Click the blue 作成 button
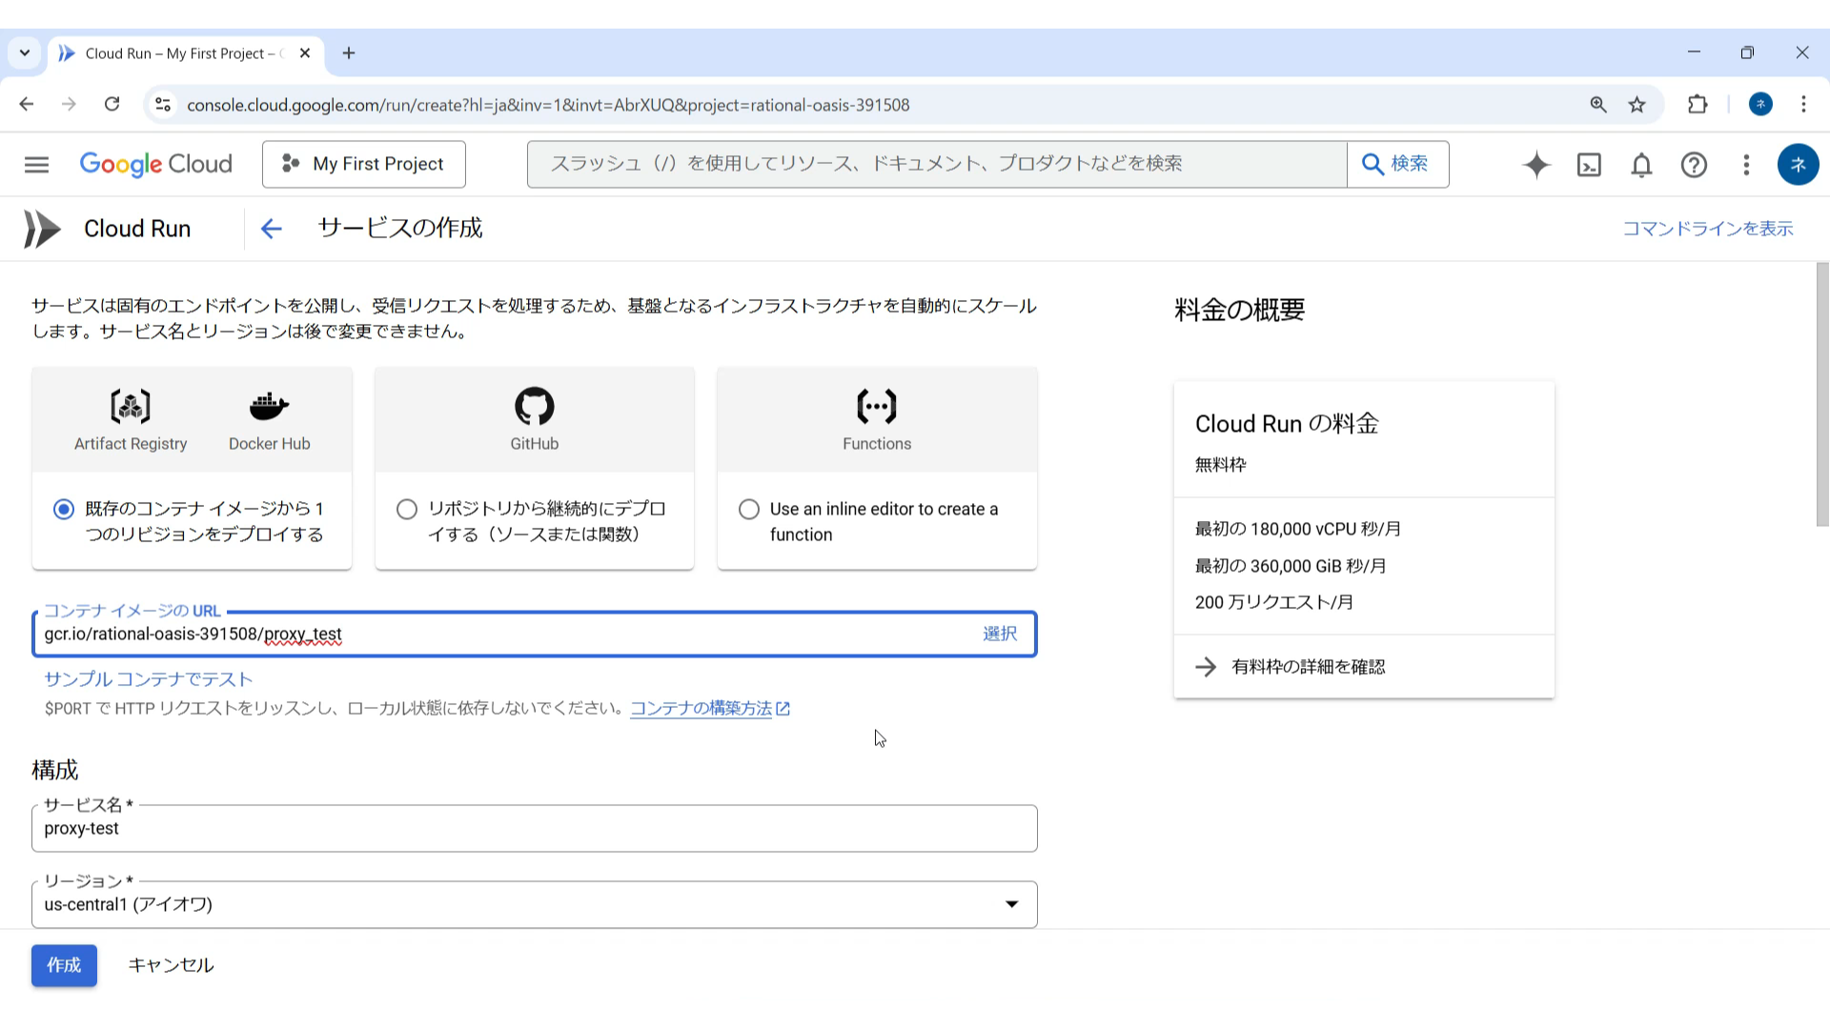 [64, 965]
